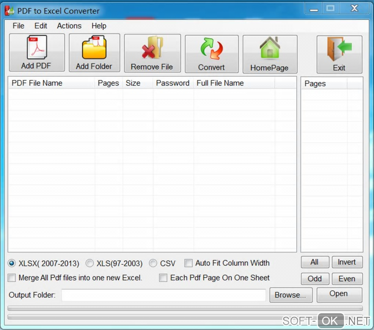Click the Add PDF toolbar icon
The image size is (374, 330).
pyautogui.click(x=37, y=52)
